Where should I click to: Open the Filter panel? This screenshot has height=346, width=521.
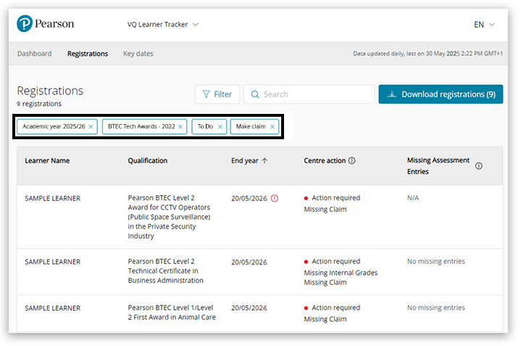(x=217, y=94)
